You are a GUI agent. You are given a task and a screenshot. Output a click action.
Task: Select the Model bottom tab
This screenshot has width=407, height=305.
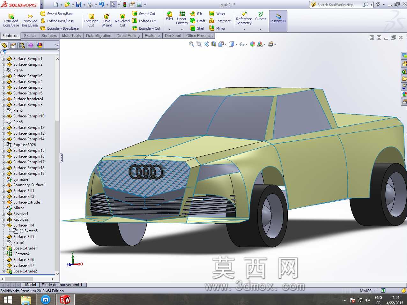(x=31, y=285)
